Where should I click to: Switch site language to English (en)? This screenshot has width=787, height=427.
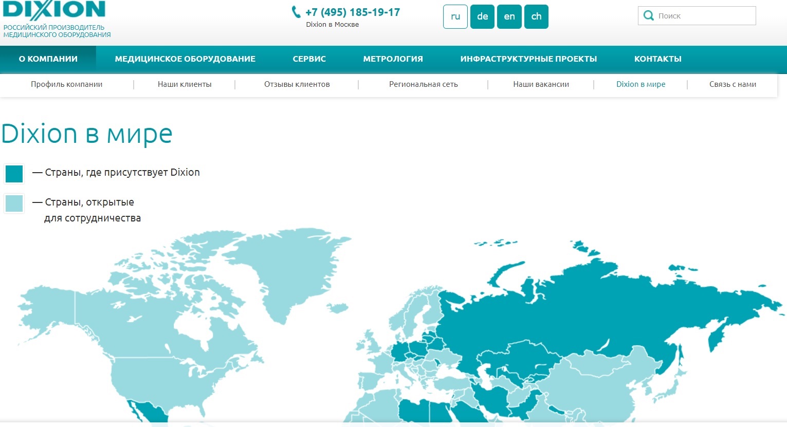(509, 16)
